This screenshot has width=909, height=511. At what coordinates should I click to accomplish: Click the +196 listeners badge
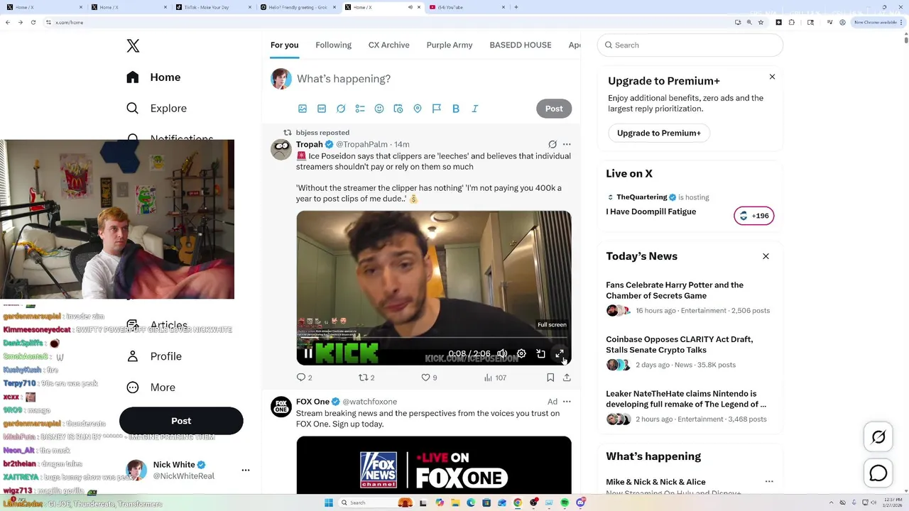click(x=754, y=216)
